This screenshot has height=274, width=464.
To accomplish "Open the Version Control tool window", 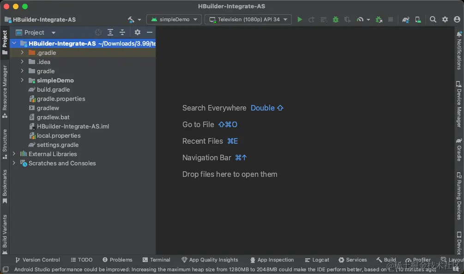I will coord(37,260).
